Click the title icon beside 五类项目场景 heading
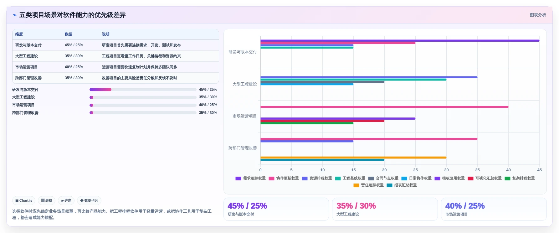Image resolution: width=559 pixels, height=233 pixels. pyautogui.click(x=15, y=15)
